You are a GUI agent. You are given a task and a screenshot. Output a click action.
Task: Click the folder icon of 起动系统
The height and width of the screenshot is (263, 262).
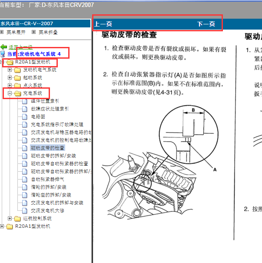click(x=17, y=78)
